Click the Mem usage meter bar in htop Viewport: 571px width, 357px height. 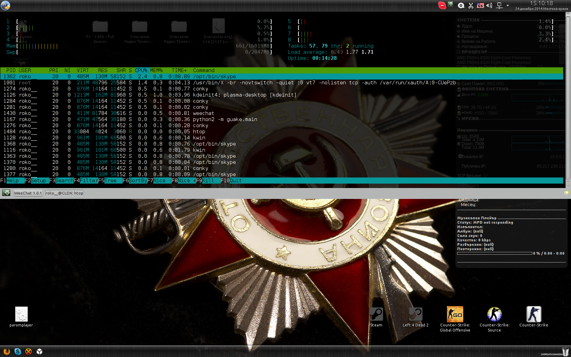(139, 46)
